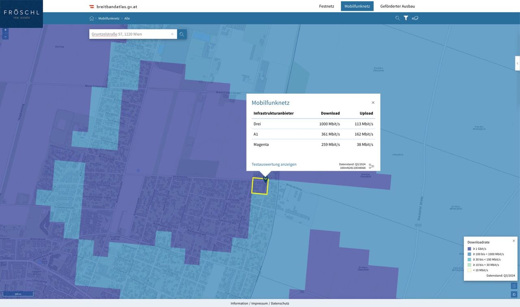Screen dimensions: 520x307
Task: Switch to the Festnetz tab
Action: [x=327, y=6]
